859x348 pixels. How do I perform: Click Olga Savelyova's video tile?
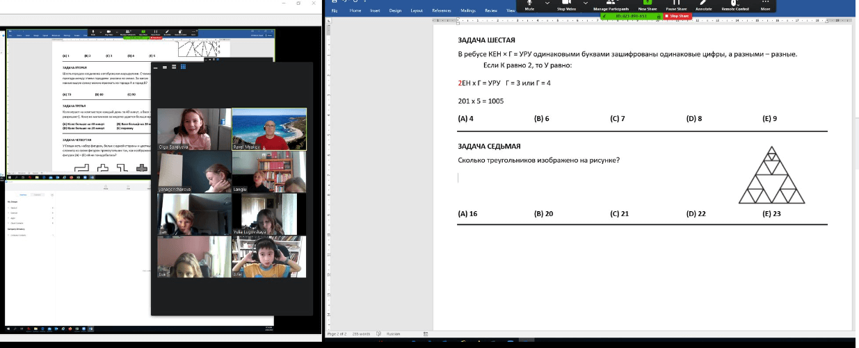(x=194, y=129)
